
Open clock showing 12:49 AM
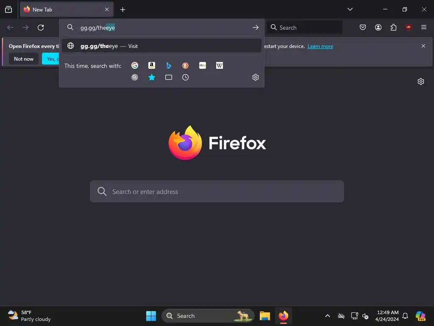[x=387, y=316]
